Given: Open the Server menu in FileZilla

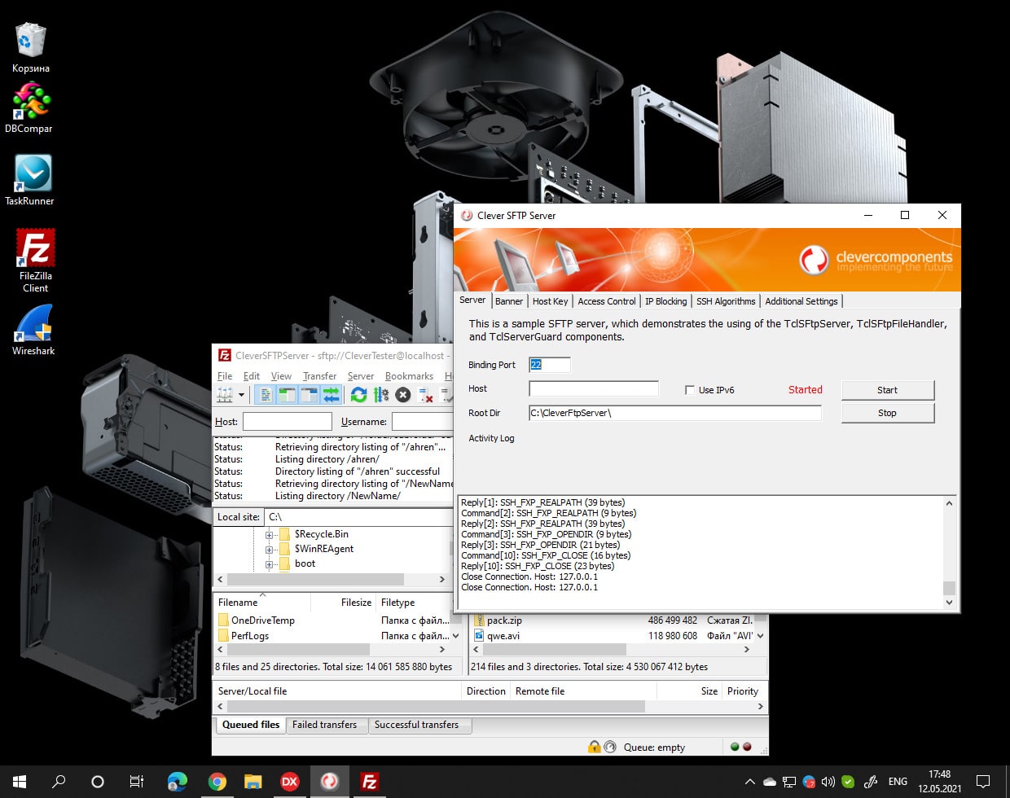Looking at the screenshot, I should tap(361, 376).
